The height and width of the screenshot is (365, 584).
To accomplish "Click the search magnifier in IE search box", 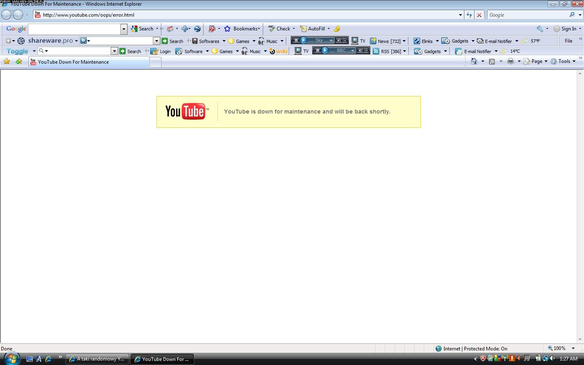I will (572, 15).
